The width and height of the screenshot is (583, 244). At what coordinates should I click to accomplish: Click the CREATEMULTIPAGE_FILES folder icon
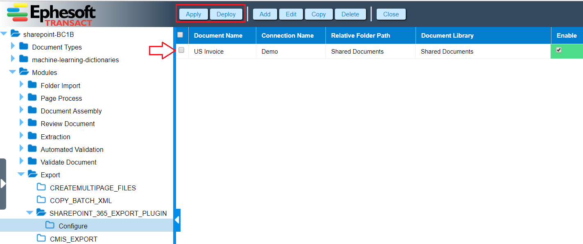tap(41, 188)
